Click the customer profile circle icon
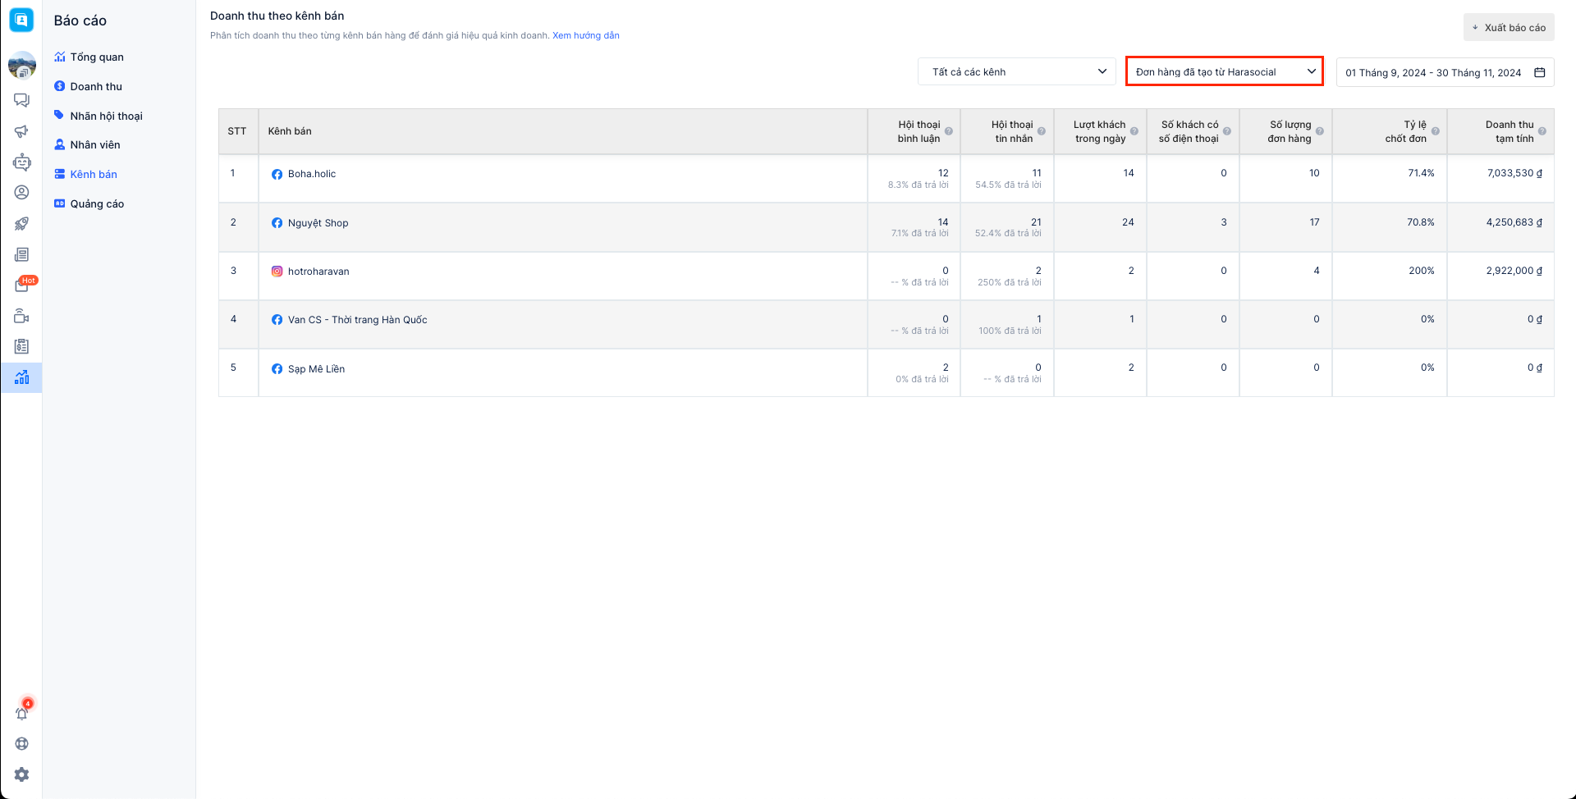 [22, 193]
